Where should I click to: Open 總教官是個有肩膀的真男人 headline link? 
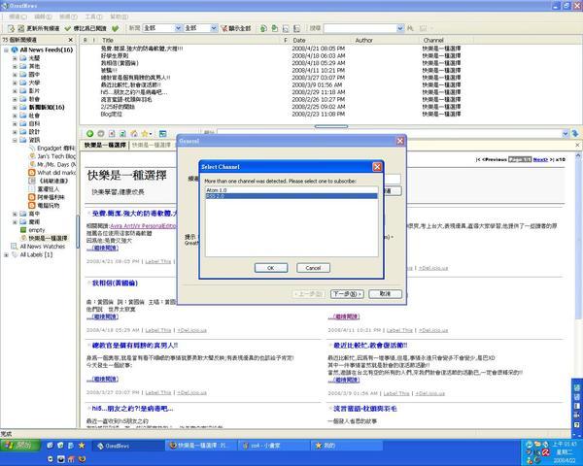coord(135,346)
